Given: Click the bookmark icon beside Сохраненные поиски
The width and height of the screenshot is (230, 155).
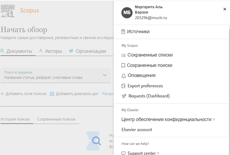Looking at the screenshot, I should tap(123, 66).
